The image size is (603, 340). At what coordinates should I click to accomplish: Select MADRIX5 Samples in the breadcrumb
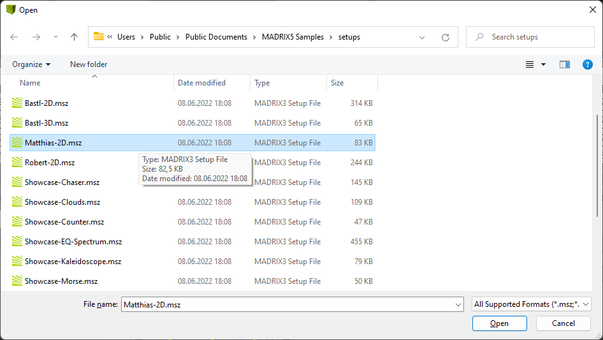pos(293,37)
